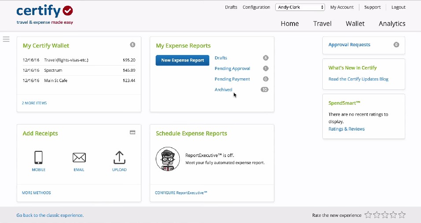Click the My Expense Reports heading
Screen dimensions: 421x223
tap(183, 46)
